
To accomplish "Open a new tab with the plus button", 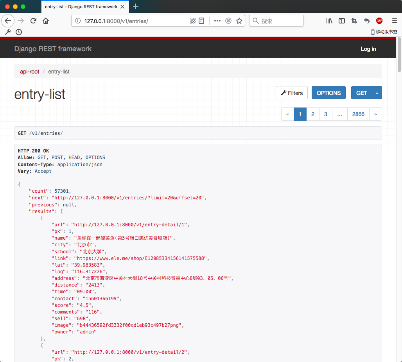I will point(136,6).
